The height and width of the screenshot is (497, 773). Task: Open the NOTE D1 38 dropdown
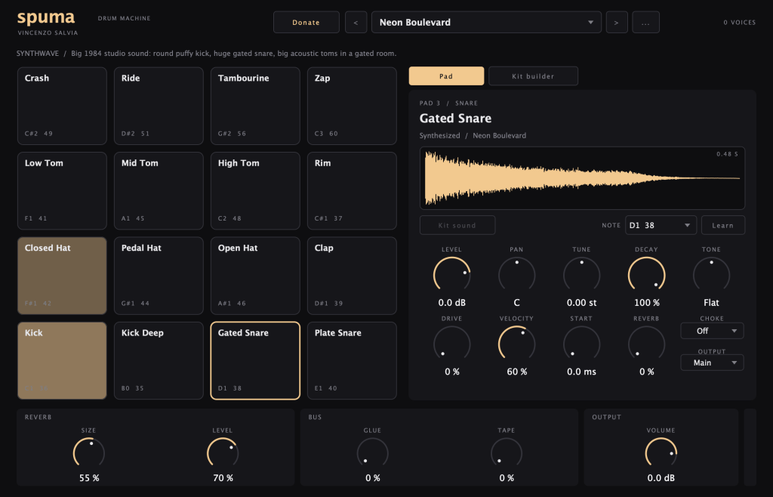661,225
